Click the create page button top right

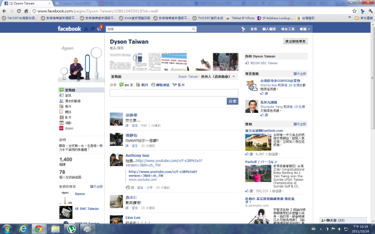click(295, 41)
